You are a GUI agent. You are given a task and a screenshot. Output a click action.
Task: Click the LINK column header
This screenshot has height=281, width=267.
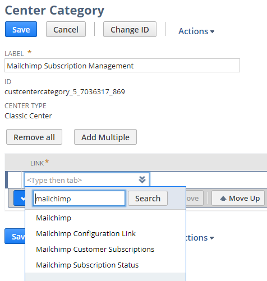(x=37, y=163)
